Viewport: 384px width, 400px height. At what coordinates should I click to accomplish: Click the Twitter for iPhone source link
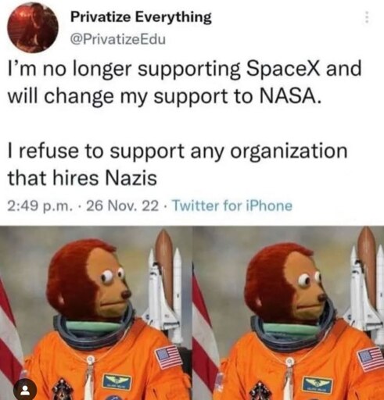coord(232,205)
